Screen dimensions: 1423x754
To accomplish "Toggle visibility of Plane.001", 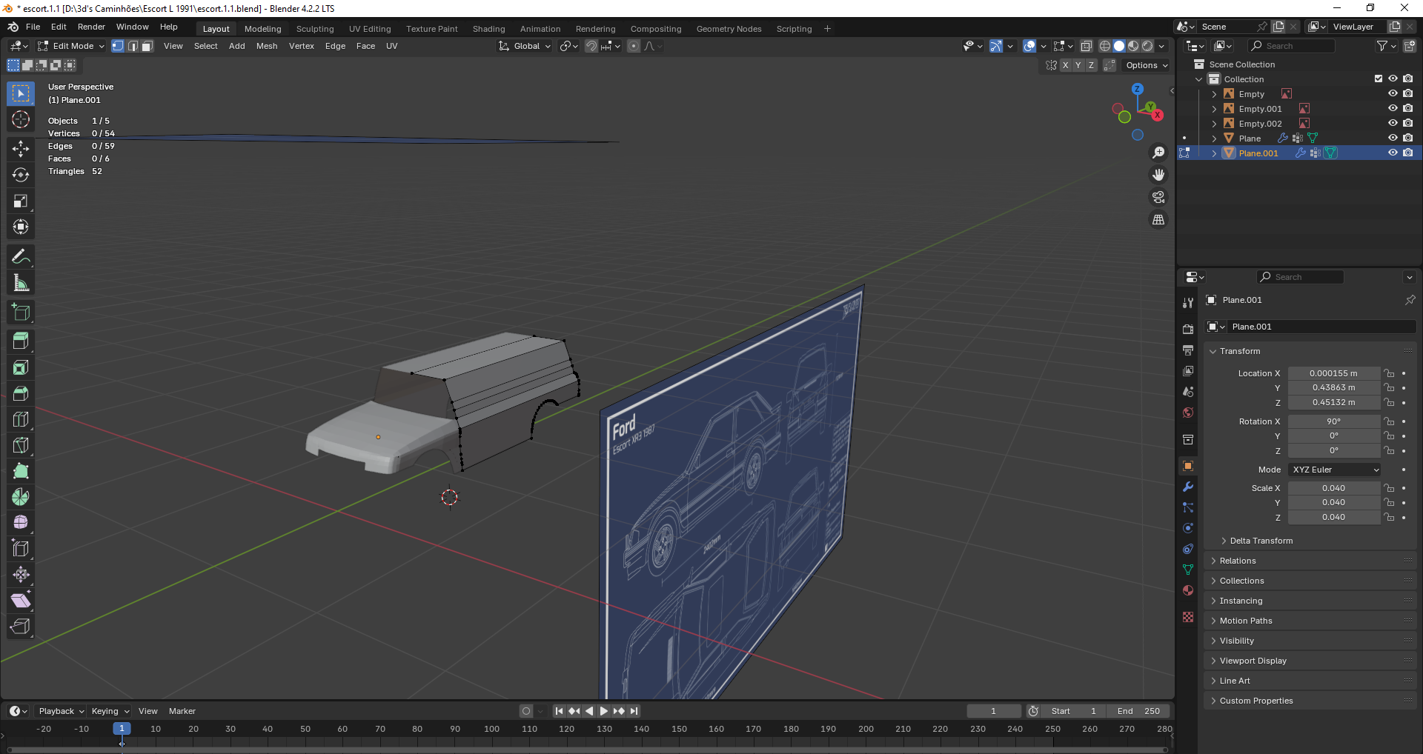I will [x=1393, y=153].
